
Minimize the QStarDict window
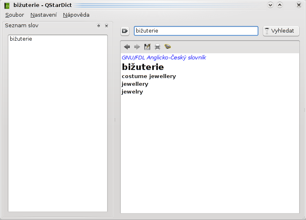click(x=270, y=5)
